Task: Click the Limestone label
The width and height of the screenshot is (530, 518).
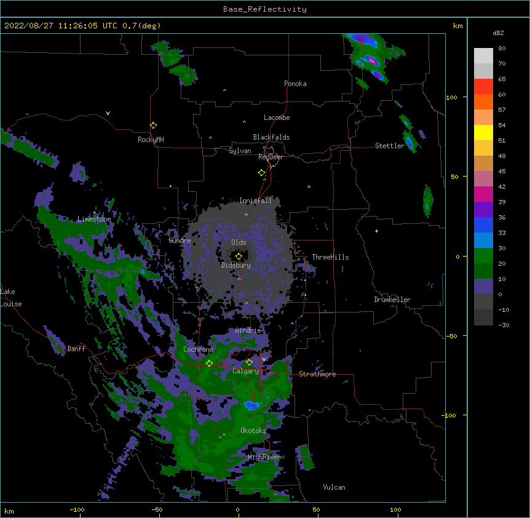Action: 94,219
